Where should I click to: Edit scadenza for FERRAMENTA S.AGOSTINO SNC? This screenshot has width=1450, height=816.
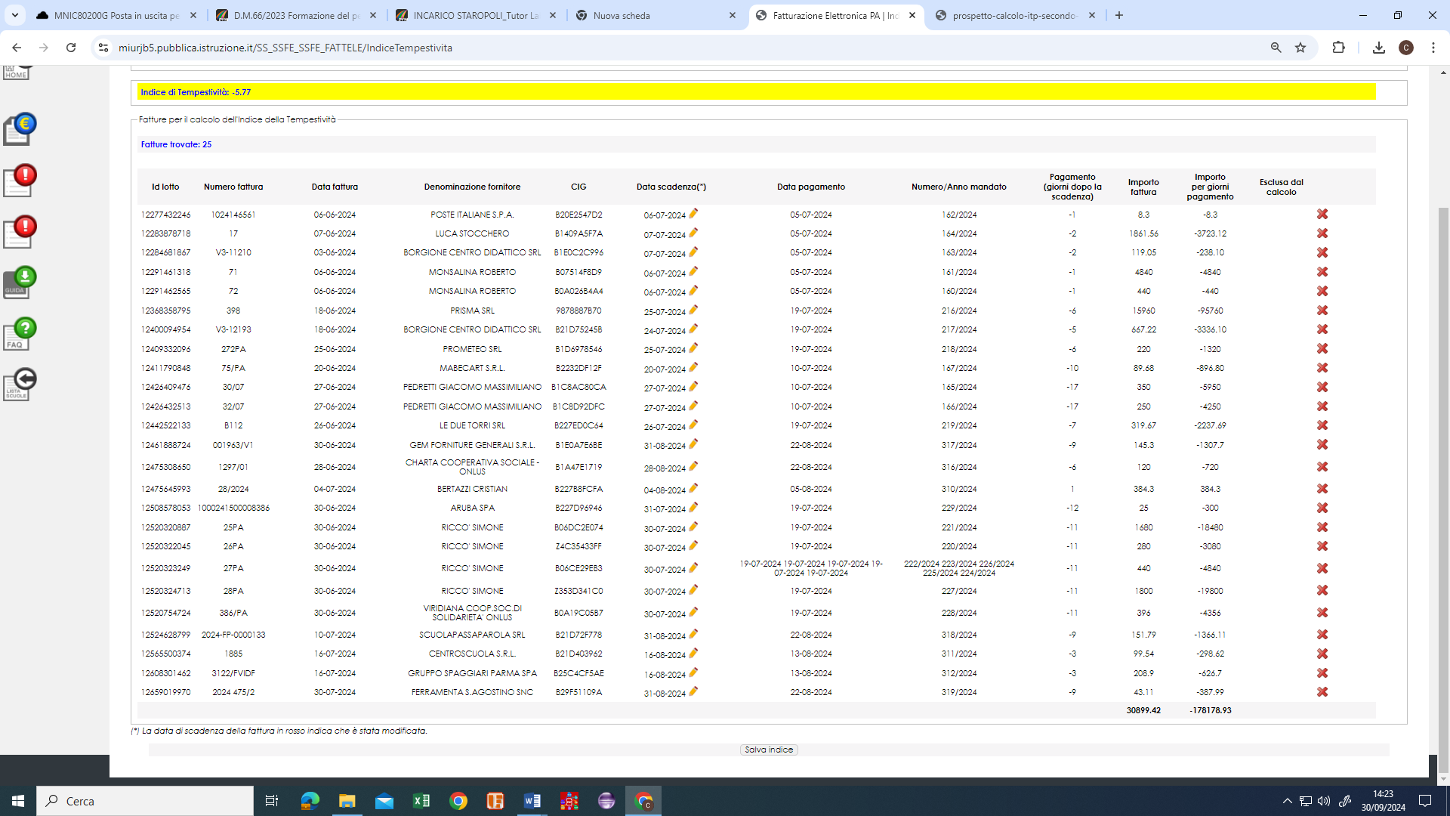coord(693,691)
